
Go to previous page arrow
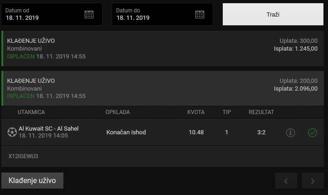[286, 181]
